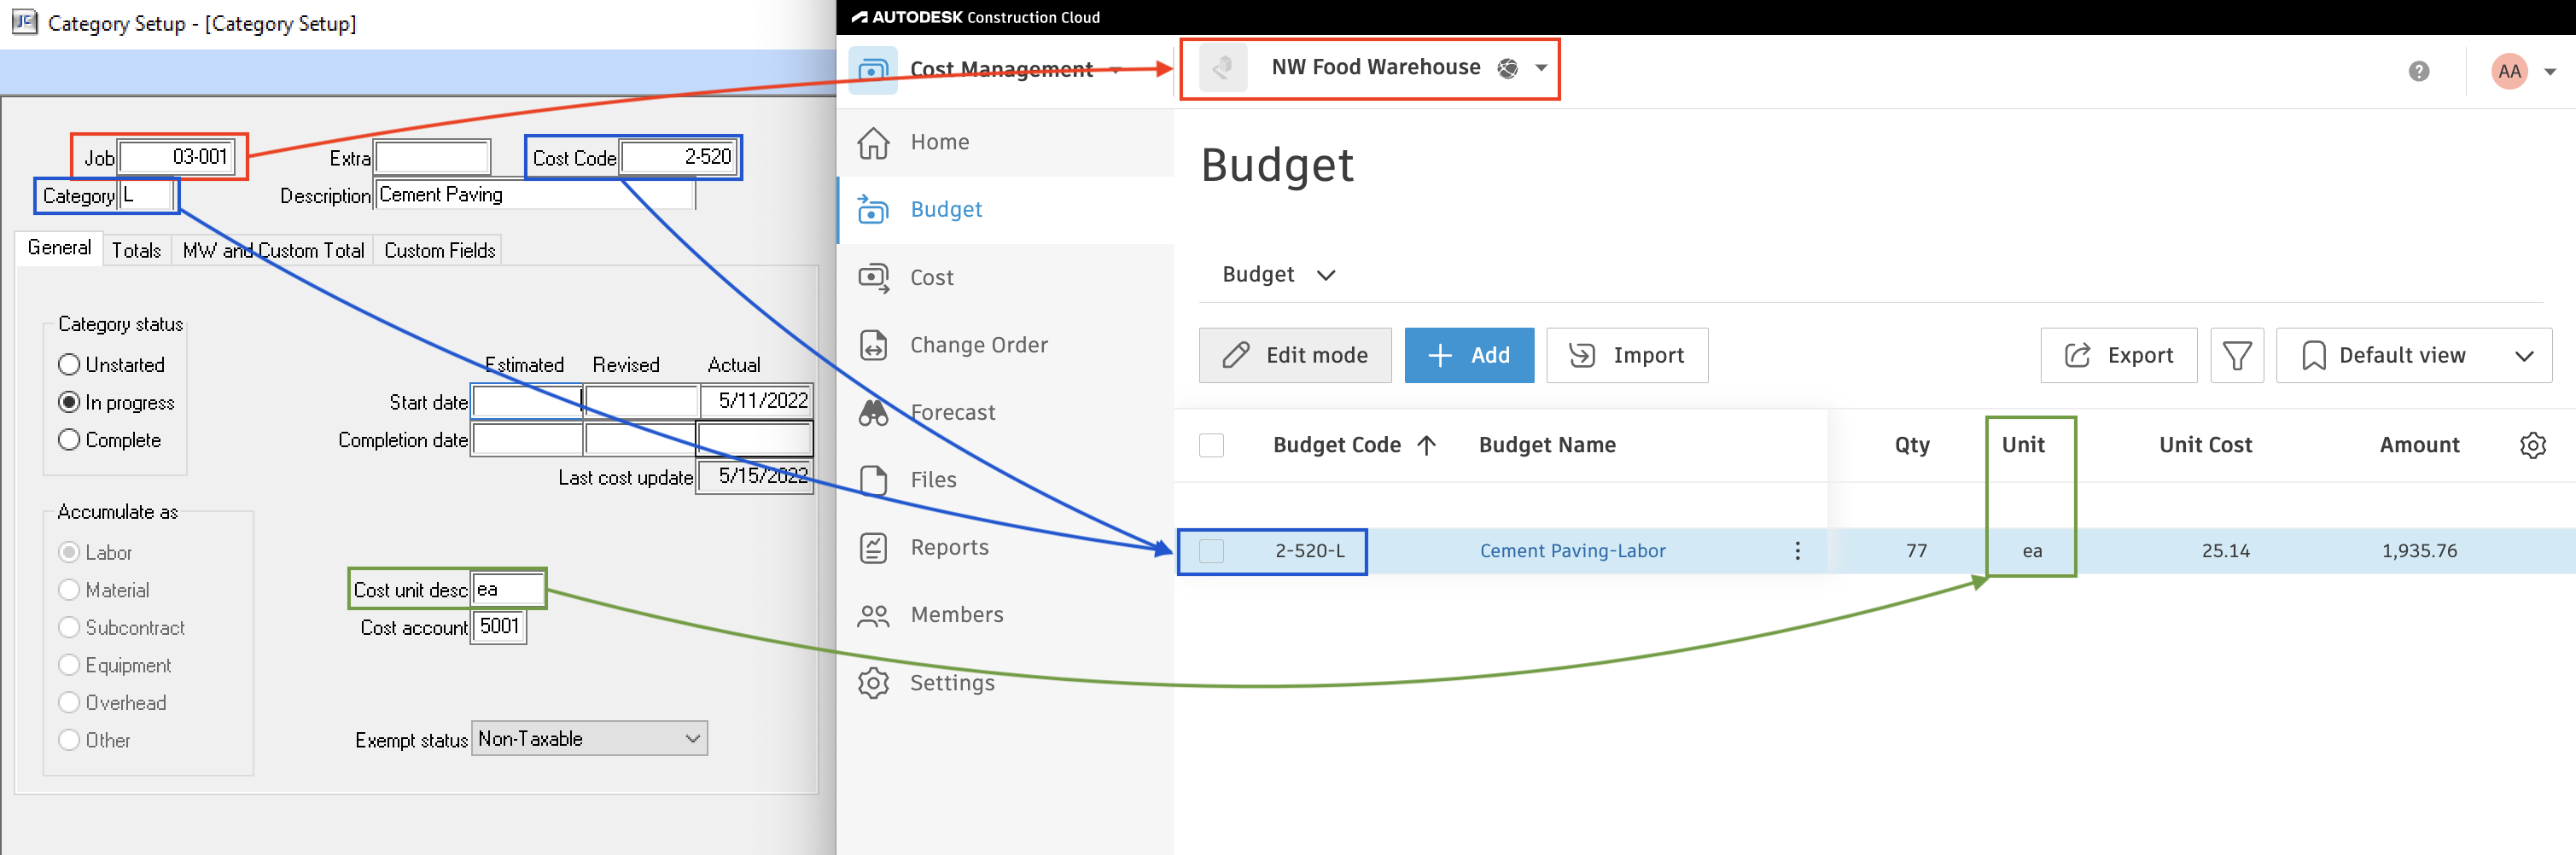The image size is (2576, 855).
Task: Click the Cost sidebar icon
Action: (x=873, y=278)
